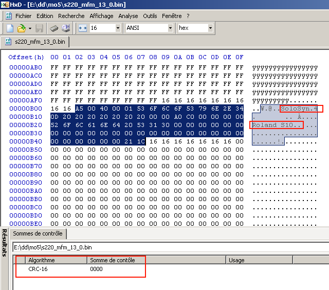The height and width of the screenshot is (290, 329).
Task: Open the Edition menu
Action: coord(45,16)
